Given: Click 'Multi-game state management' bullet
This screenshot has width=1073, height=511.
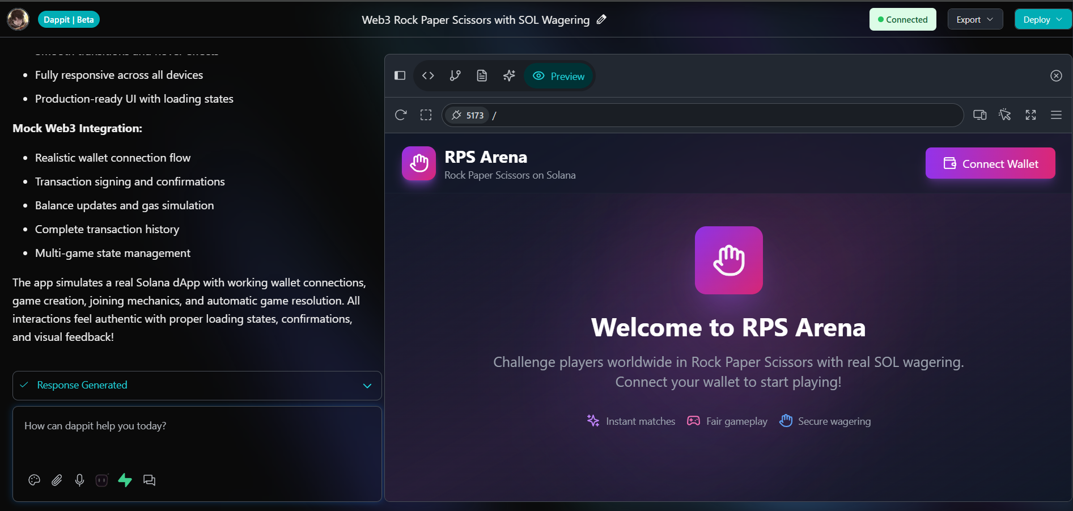Looking at the screenshot, I should pyautogui.click(x=113, y=253).
